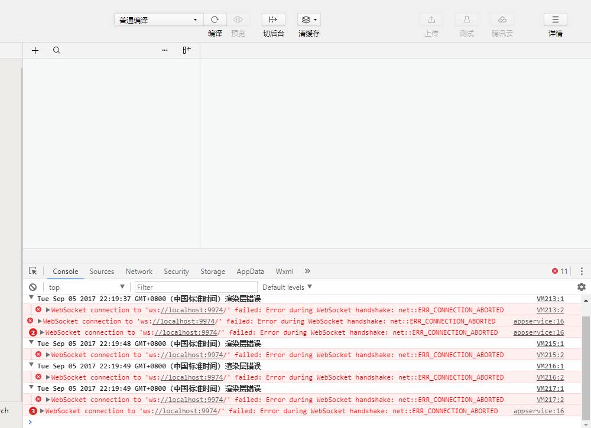Open file panel more options ellipsis
The height and width of the screenshot is (428, 591).
pos(165,50)
